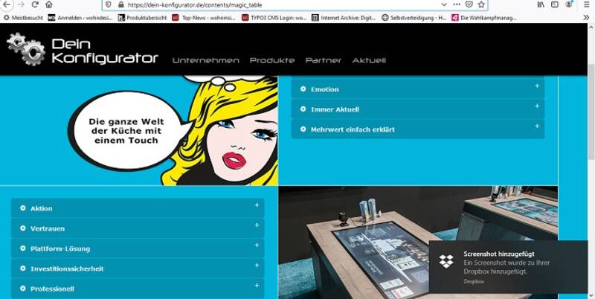Open the browser home page
The height and width of the screenshot is (299, 595).
pos(48,4)
